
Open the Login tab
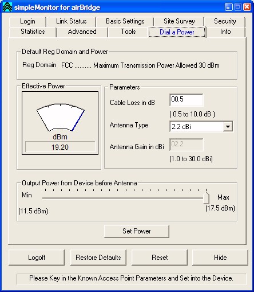pos(27,21)
